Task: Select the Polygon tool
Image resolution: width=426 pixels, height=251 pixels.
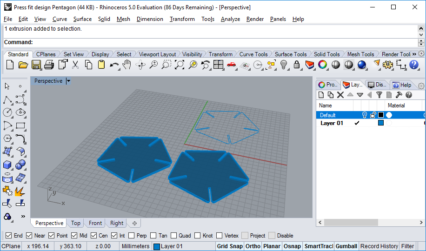Action: pyautogui.click(x=7, y=139)
